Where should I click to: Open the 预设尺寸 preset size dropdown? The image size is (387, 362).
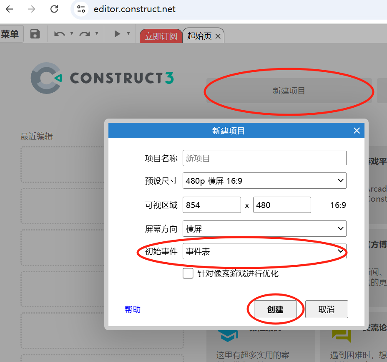point(264,180)
